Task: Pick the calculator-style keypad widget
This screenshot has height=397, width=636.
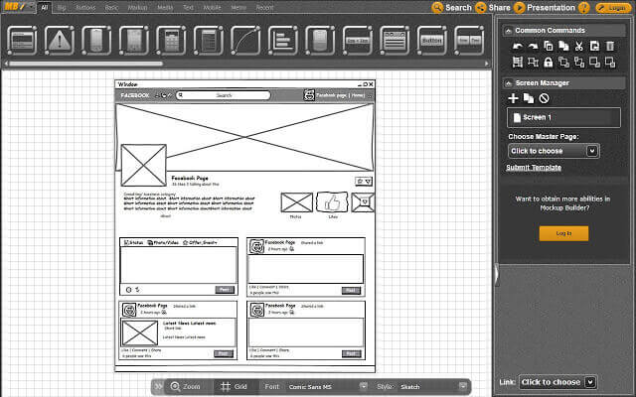Action: [x=171, y=41]
